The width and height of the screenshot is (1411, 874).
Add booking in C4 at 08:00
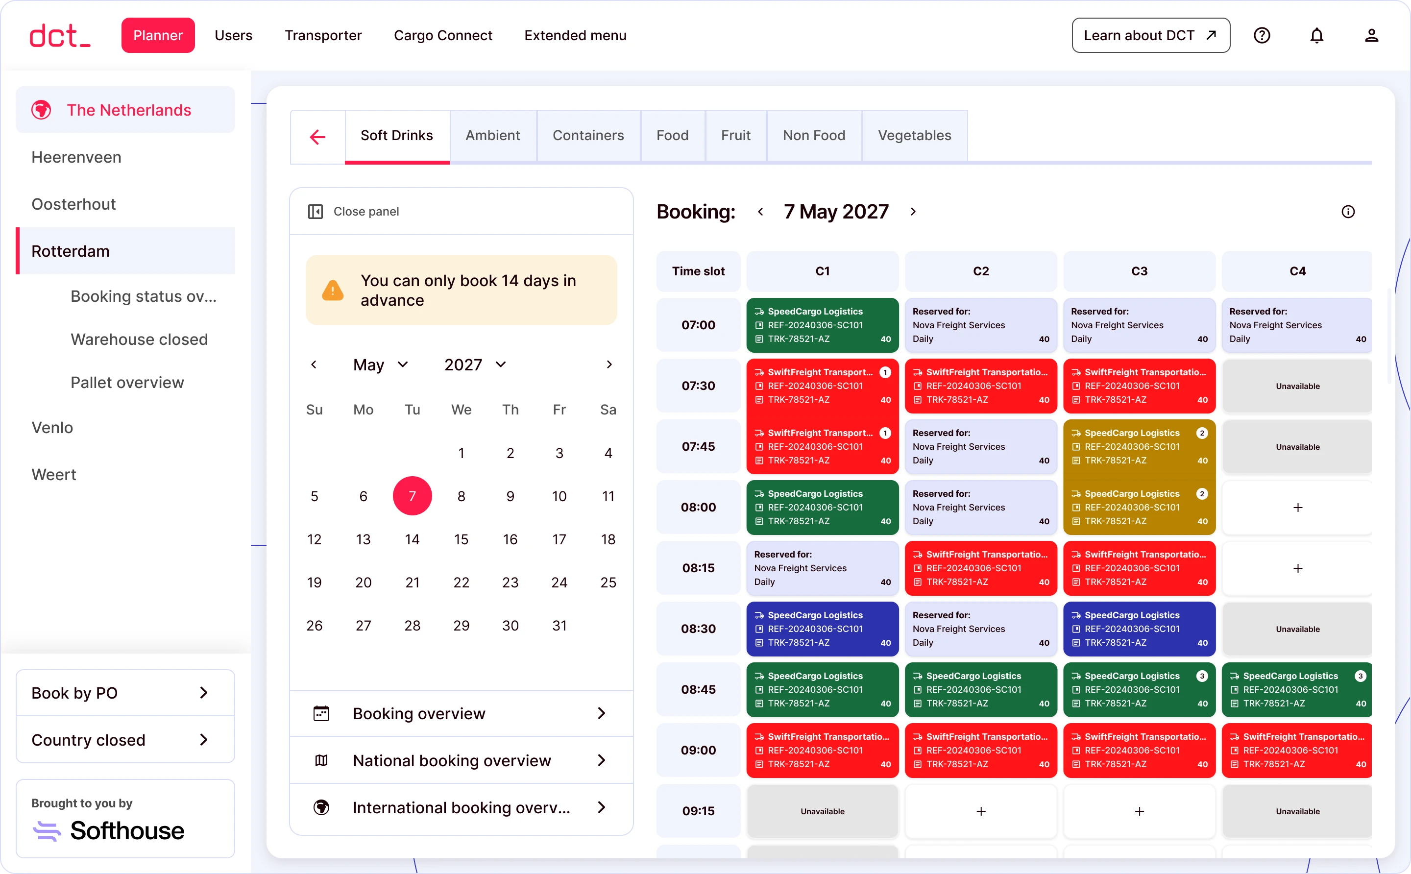coord(1297,508)
